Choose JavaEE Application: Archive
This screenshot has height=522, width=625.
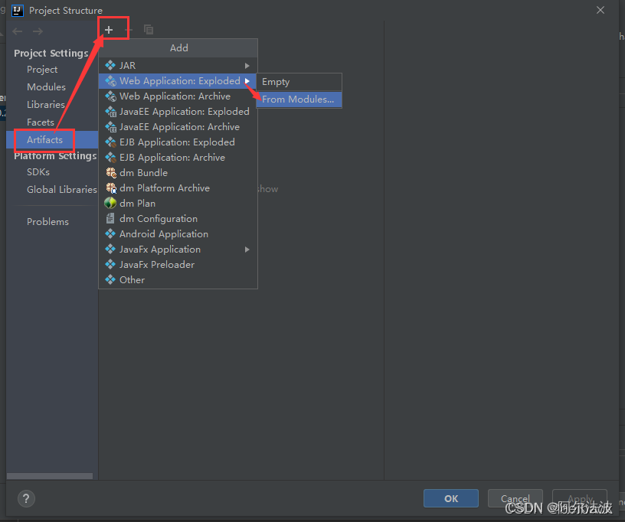pos(178,126)
